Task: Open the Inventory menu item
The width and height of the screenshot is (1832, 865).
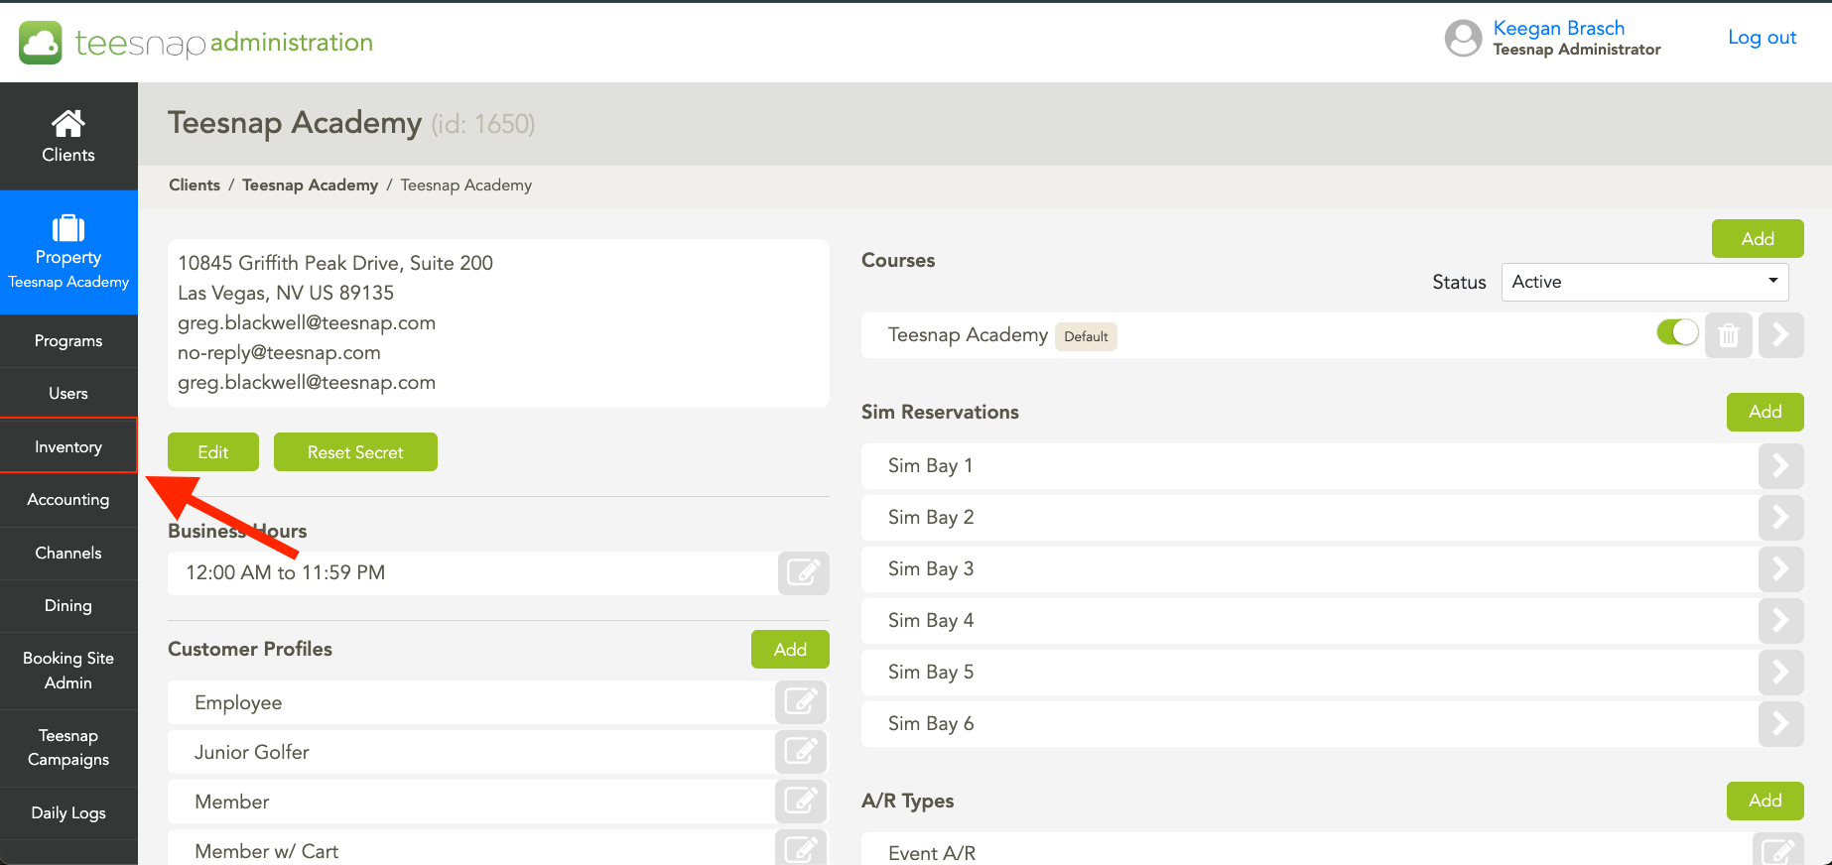Action: [x=68, y=446]
